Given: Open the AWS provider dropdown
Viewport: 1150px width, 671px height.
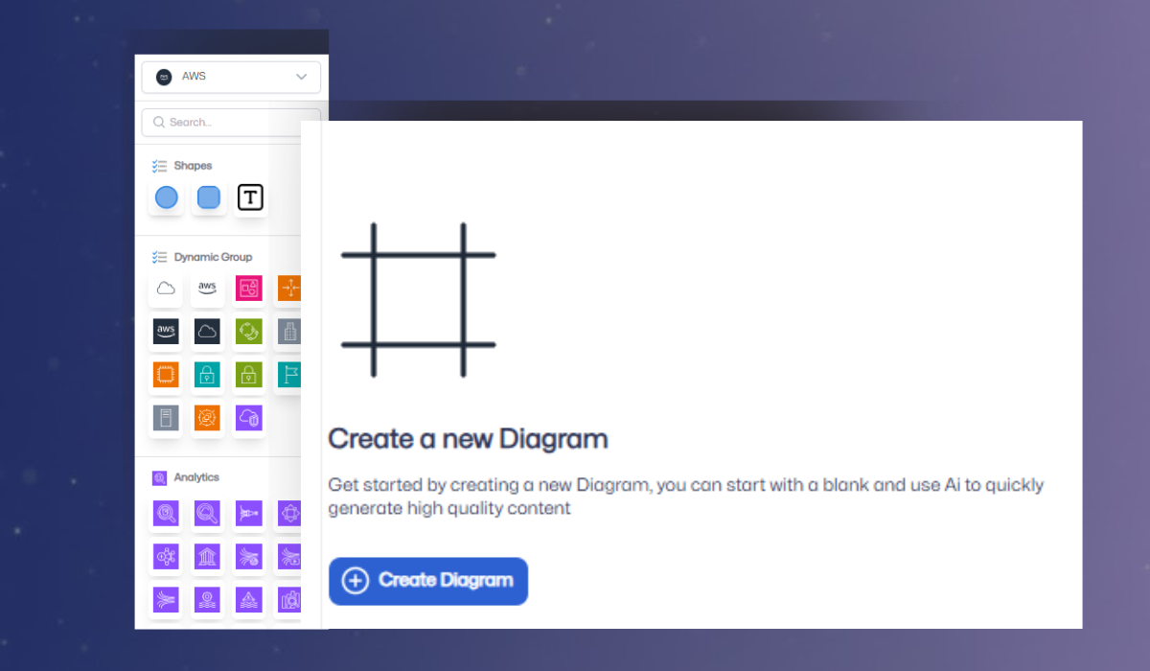Looking at the screenshot, I should (231, 77).
